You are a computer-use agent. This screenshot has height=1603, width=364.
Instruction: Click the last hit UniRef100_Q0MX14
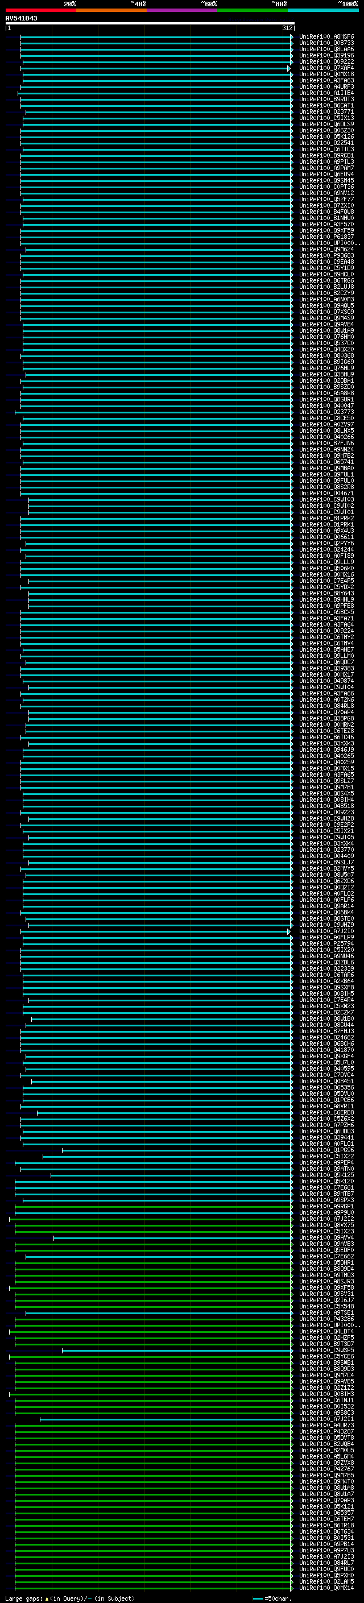(326, 1588)
